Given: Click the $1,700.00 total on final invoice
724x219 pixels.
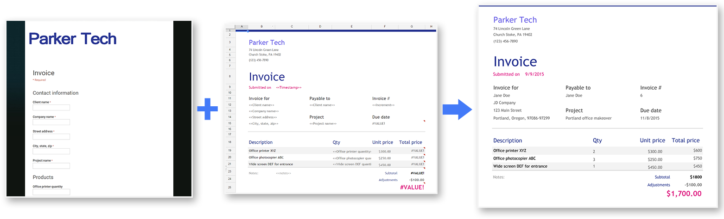Looking at the screenshot, I should (684, 194).
